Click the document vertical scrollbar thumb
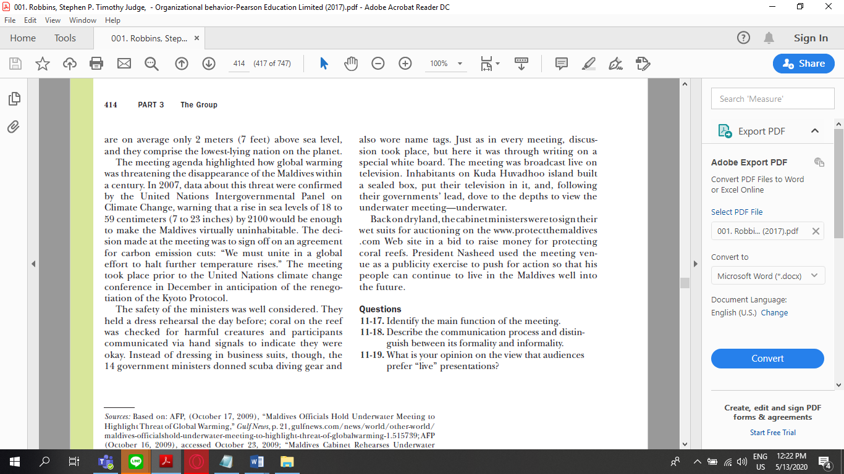 tap(684, 283)
